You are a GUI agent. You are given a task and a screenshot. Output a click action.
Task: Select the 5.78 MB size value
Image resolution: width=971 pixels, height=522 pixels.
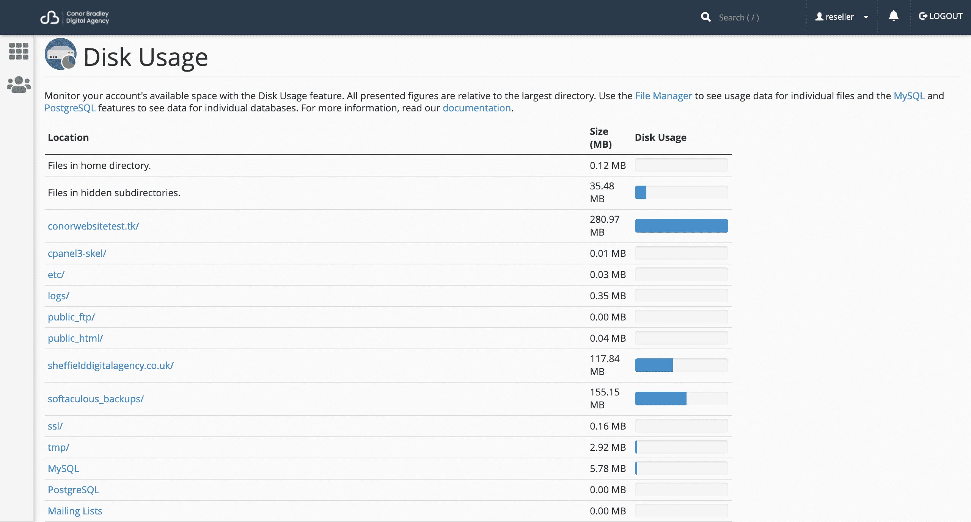[x=608, y=469]
